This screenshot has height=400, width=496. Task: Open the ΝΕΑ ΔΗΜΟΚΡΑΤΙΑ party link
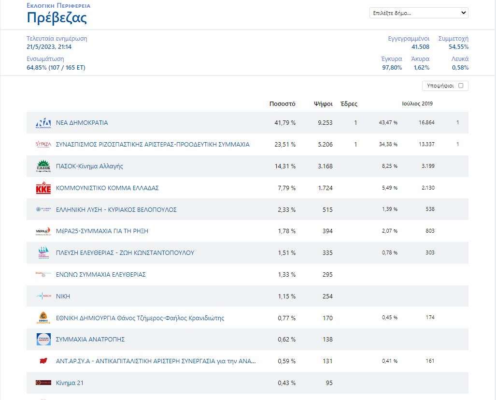tap(82, 122)
